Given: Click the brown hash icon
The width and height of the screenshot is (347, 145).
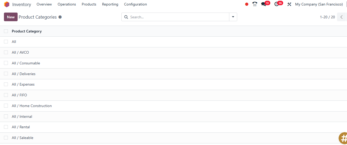Looking at the screenshot, I should click(343, 138).
